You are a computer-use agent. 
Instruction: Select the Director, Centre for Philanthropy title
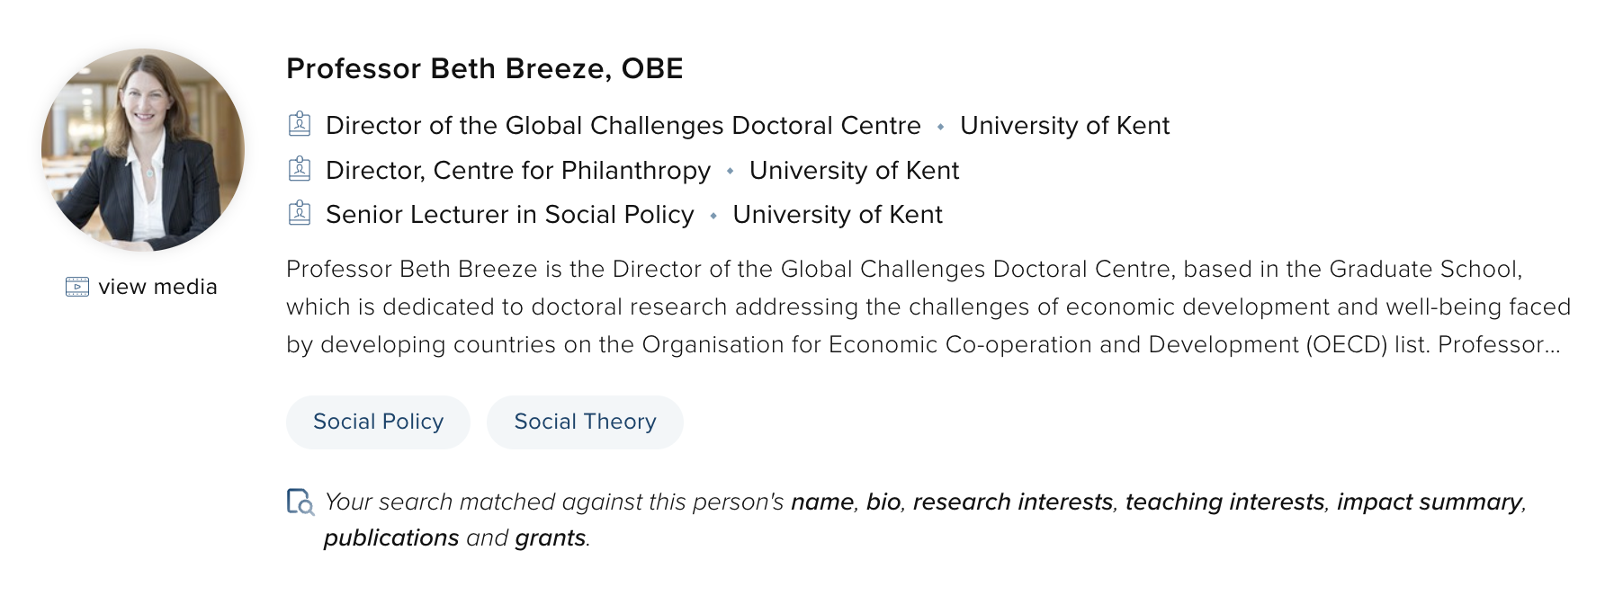click(x=517, y=170)
